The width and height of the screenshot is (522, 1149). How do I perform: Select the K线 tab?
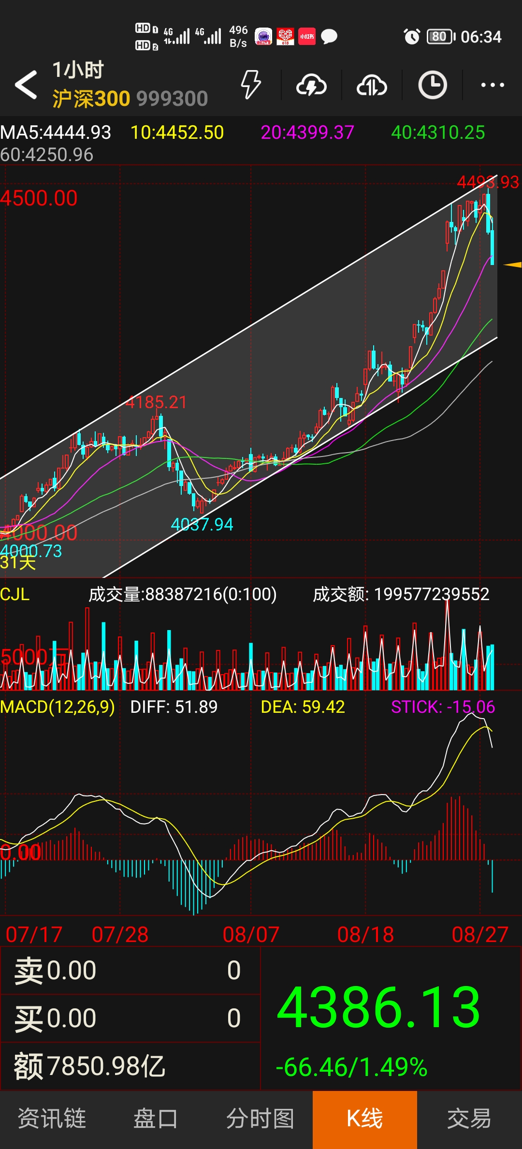pos(365,1119)
